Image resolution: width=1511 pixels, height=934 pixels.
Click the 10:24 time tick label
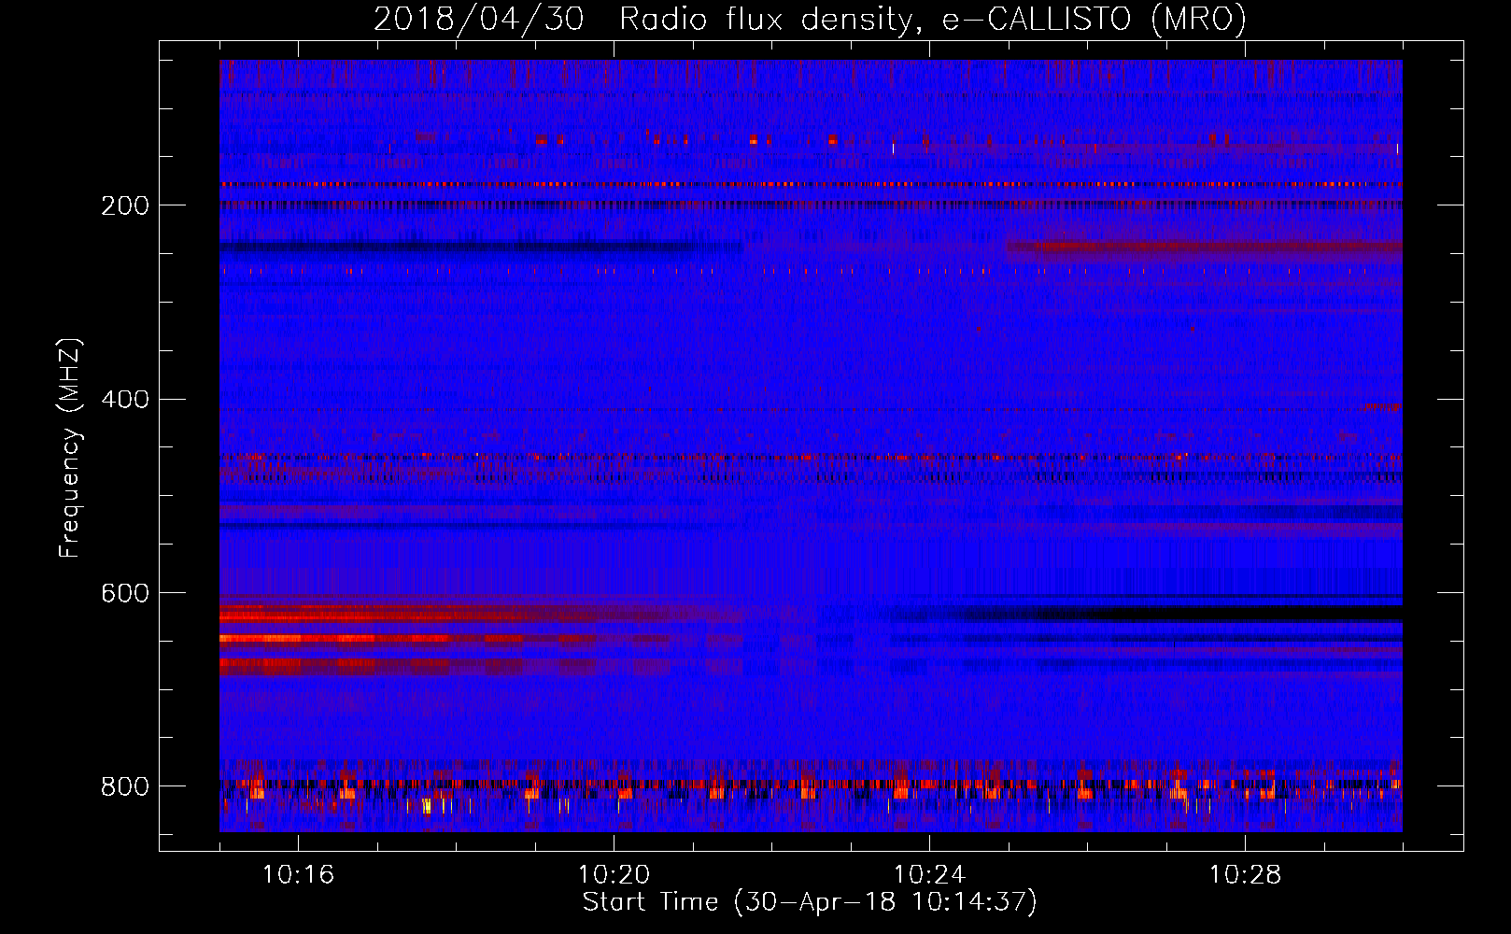click(x=929, y=874)
